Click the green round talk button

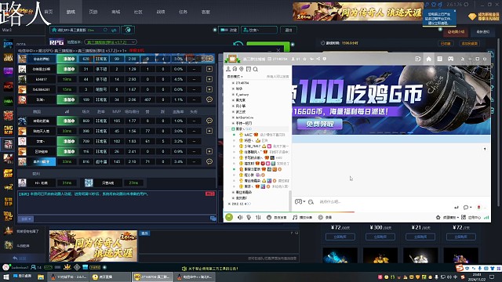click(229, 218)
